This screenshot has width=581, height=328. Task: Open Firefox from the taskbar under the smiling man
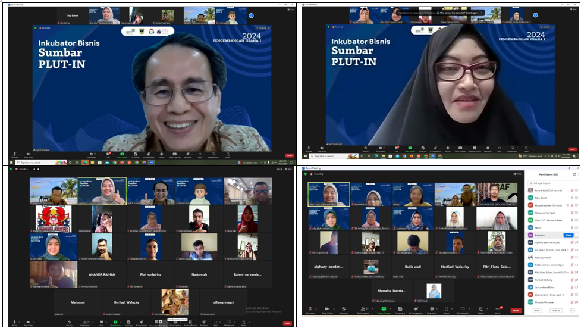point(121,163)
